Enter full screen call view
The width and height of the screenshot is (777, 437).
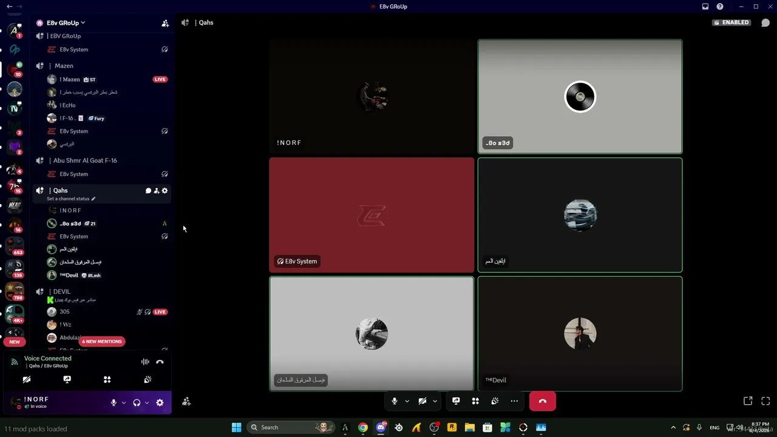click(x=765, y=401)
